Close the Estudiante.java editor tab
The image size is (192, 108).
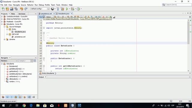(x=71, y=14)
